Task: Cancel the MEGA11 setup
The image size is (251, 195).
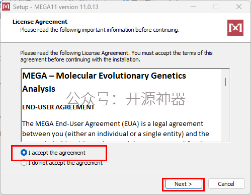Action: coord(226,184)
